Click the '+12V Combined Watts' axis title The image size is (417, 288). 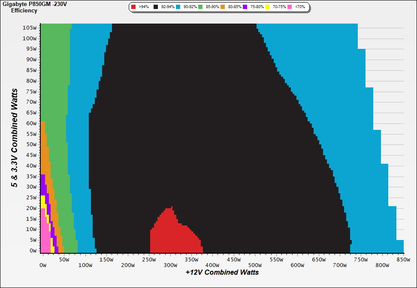pos(222,272)
